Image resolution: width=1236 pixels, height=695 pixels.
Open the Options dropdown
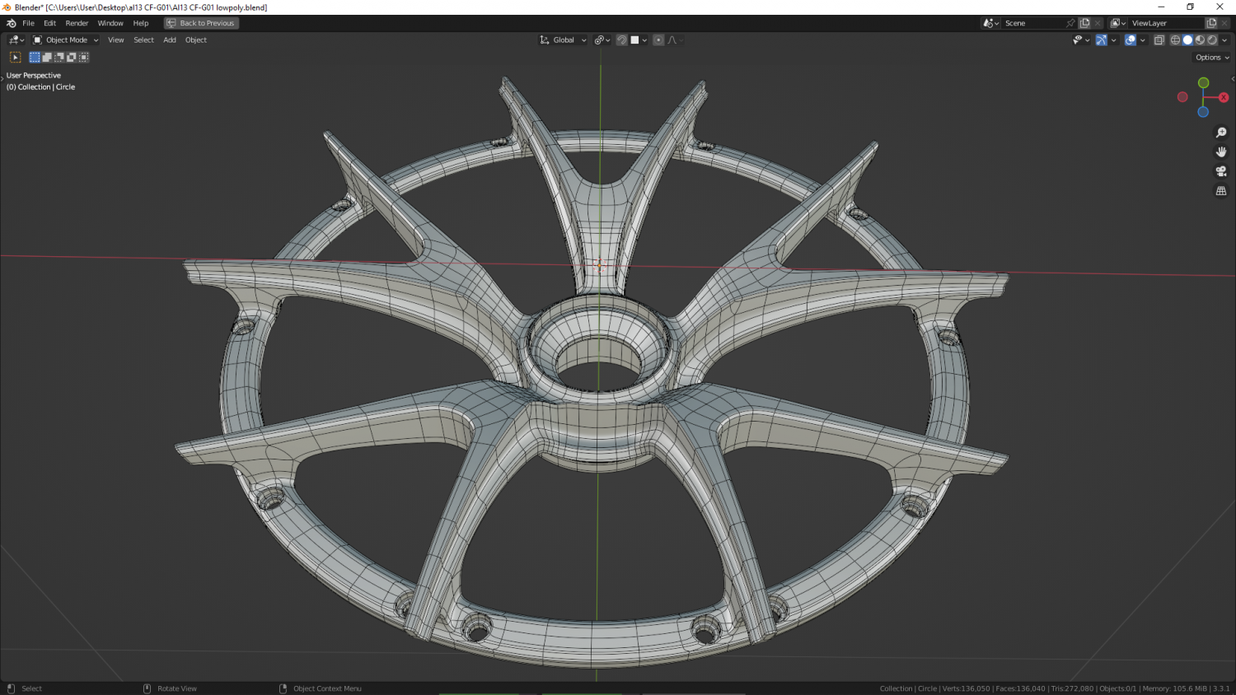tap(1212, 58)
